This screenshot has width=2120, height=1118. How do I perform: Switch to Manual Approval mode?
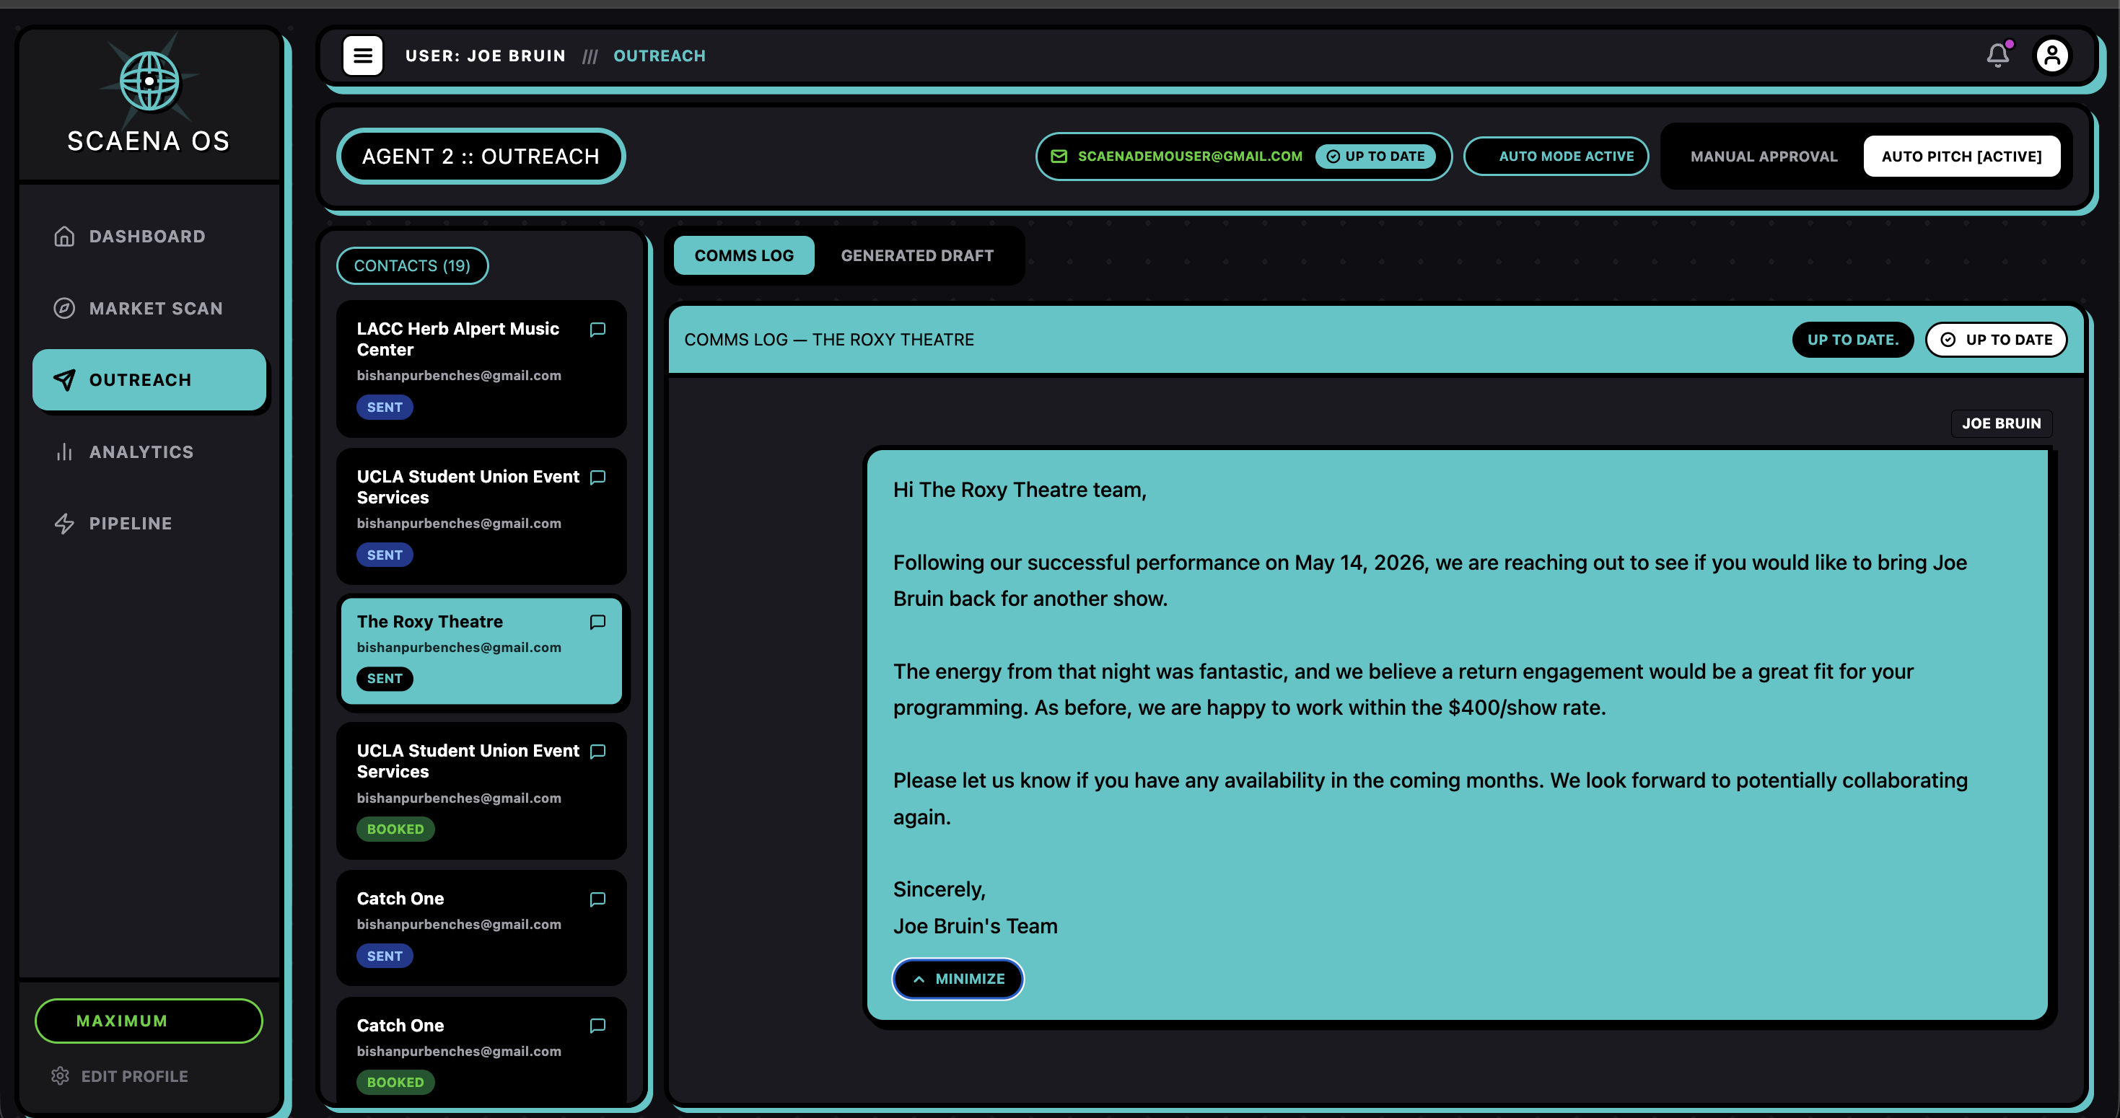(1764, 157)
